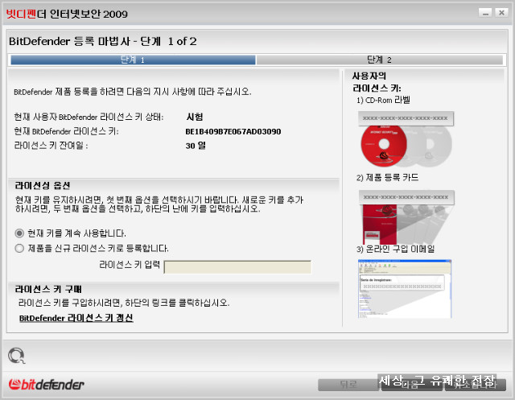Screen dimensions: 515x400
Task: Click the 라이센스 키 입력 text field
Action: [237, 267]
